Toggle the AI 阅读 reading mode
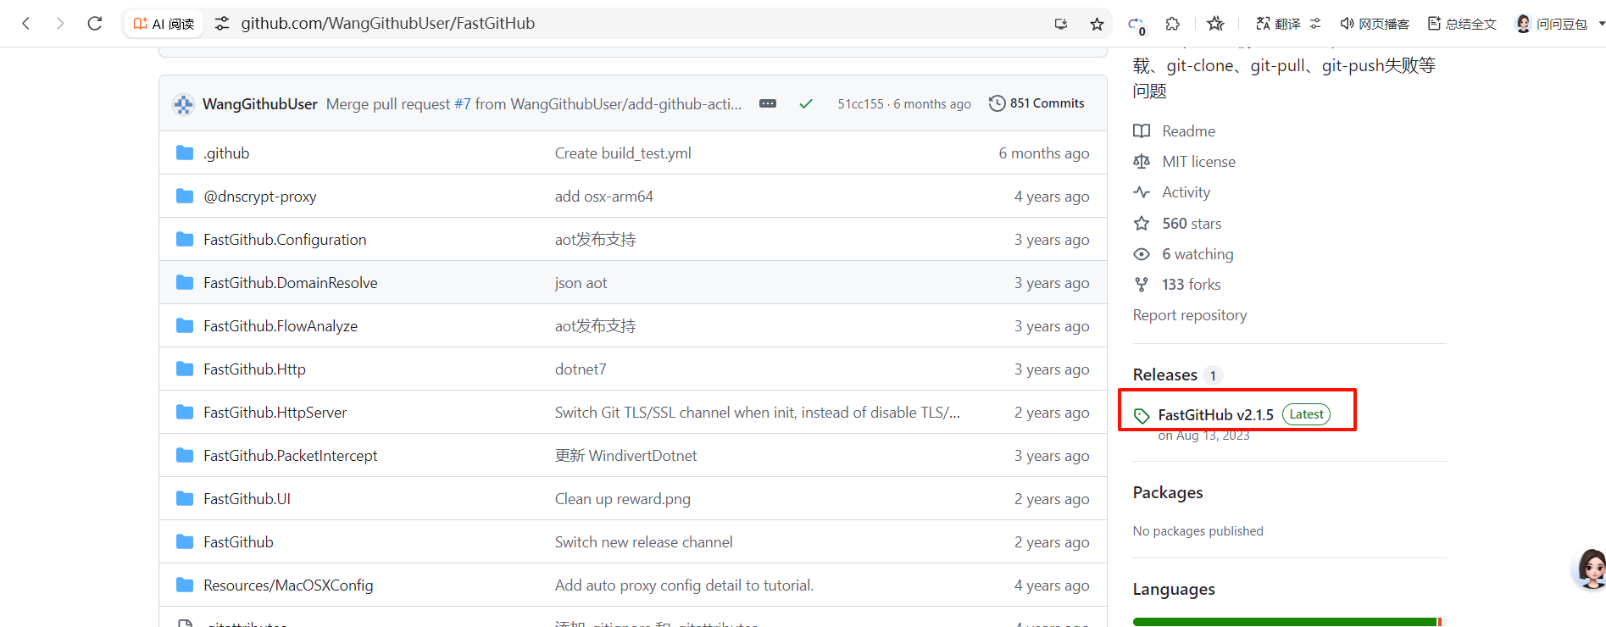Viewport: 1606px width, 627px height. coord(164,24)
